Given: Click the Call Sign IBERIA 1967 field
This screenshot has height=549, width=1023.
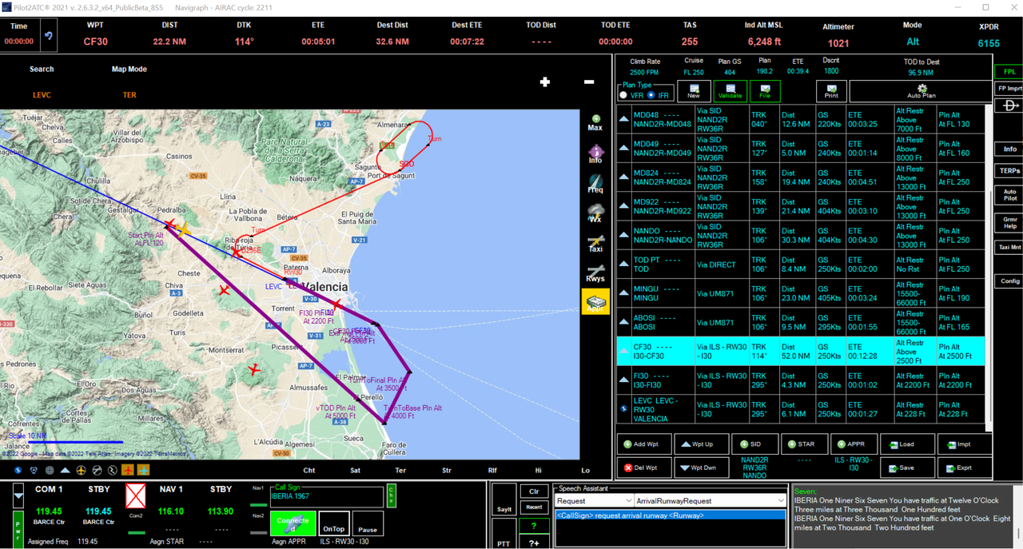Looking at the screenshot, I should [328, 497].
